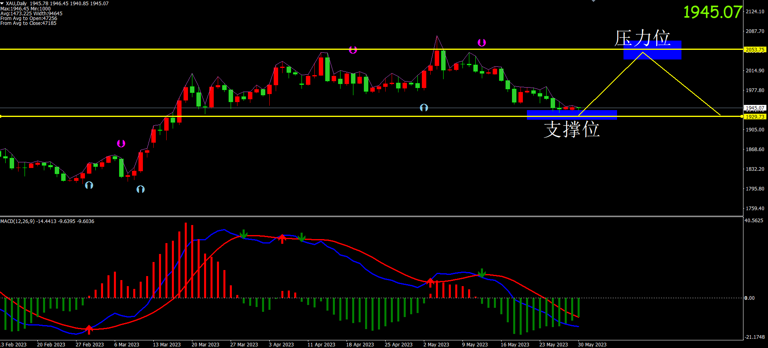Click the cyan up-arrow signal on the 1945.07 price line

[424, 108]
